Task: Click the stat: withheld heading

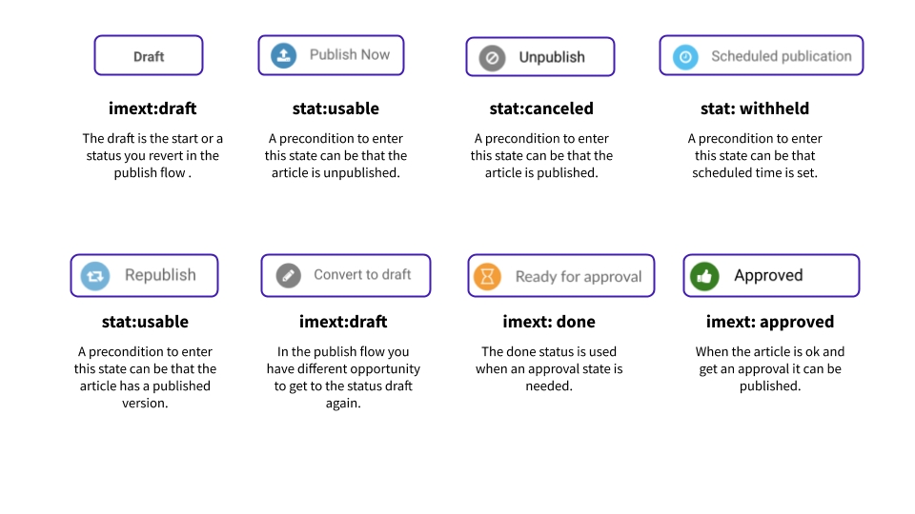Action: coord(755,109)
